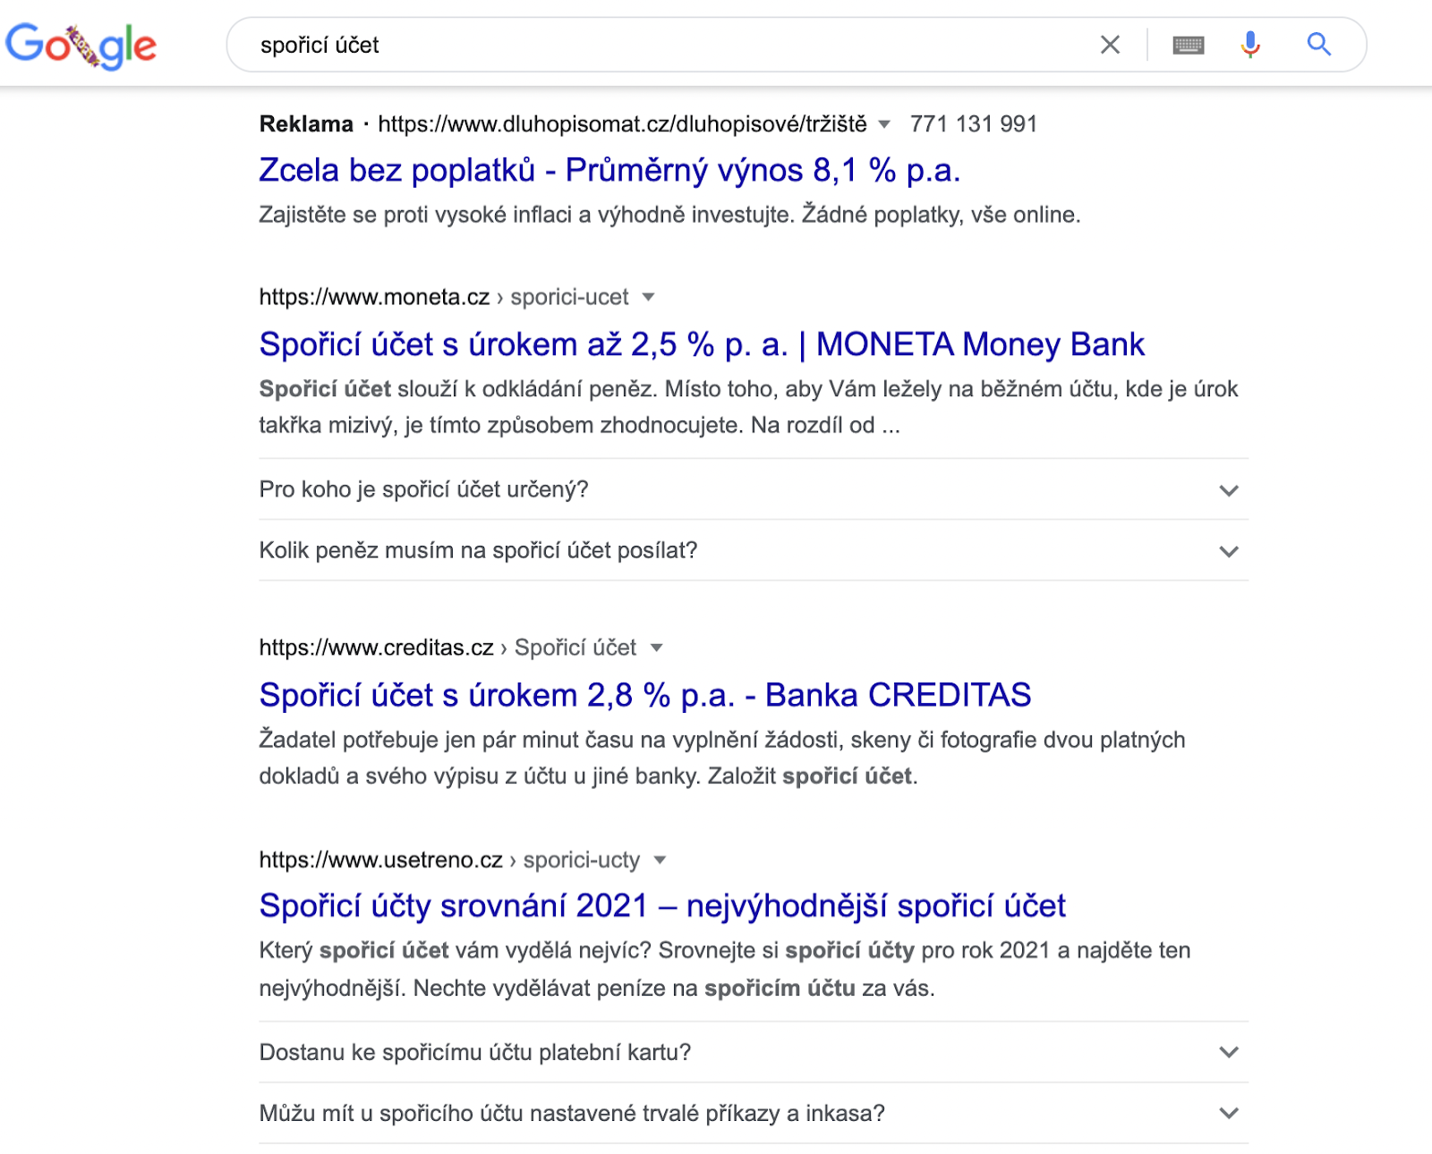
Task: Open dropdown arrow next to usetreno.cz URL
Action: click(661, 860)
